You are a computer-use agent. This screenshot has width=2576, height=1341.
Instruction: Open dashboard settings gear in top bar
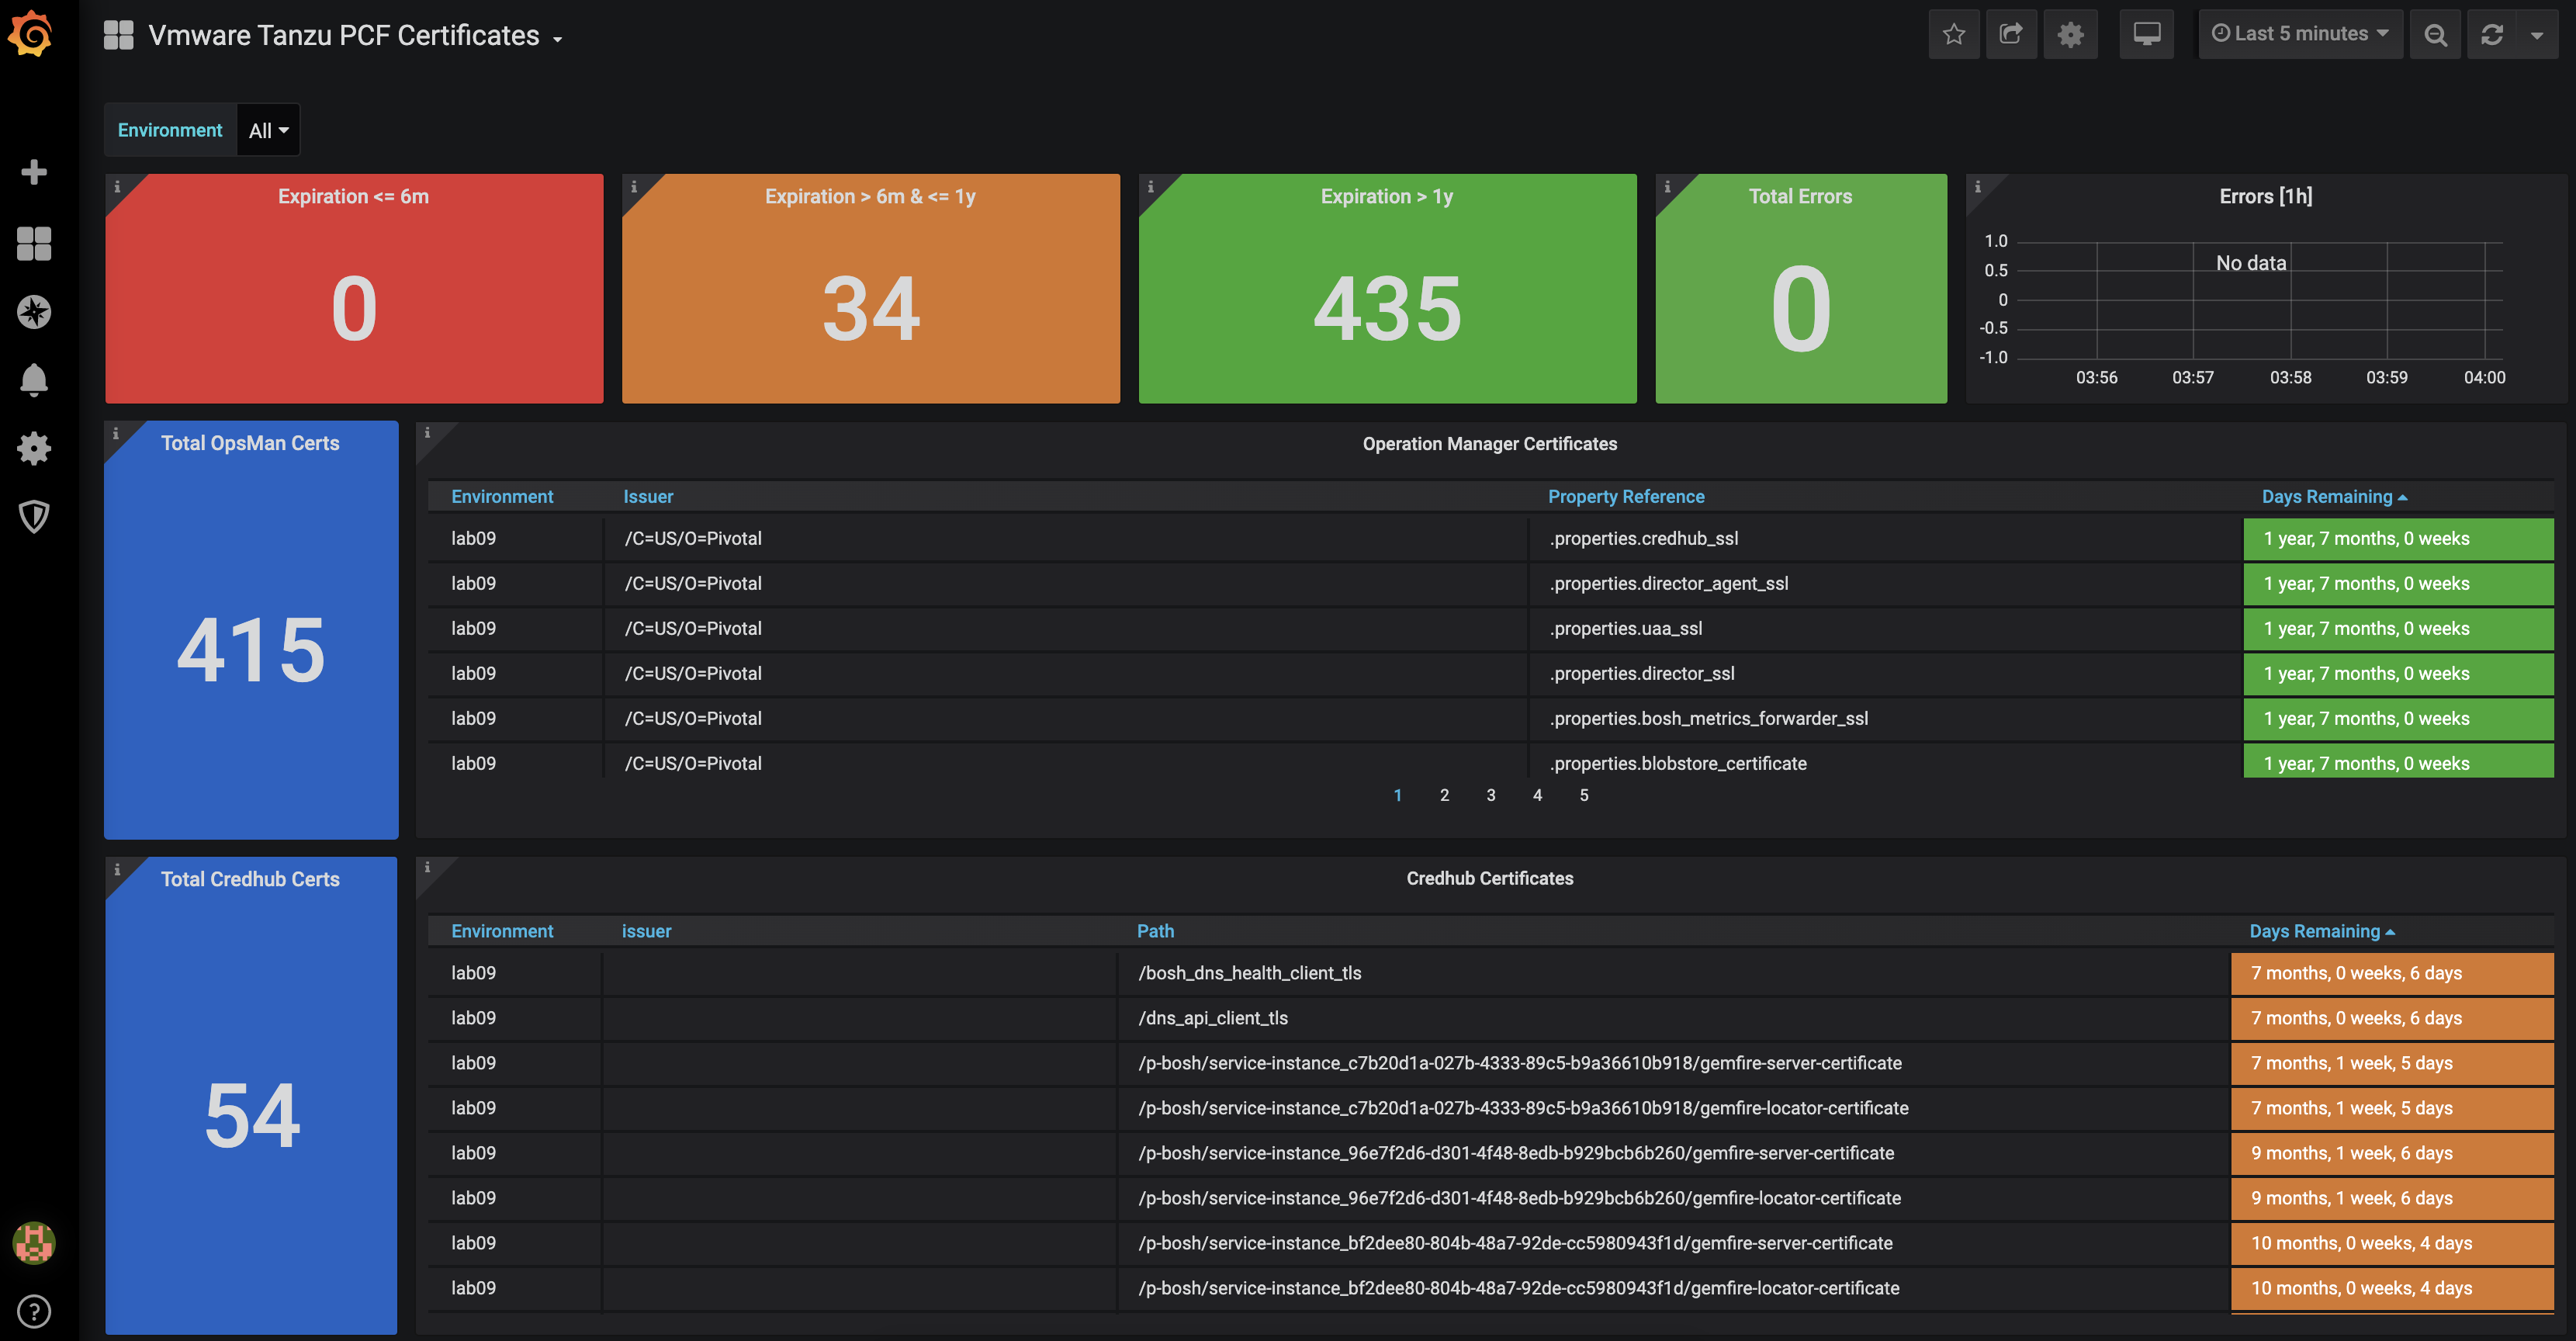point(2070,34)
